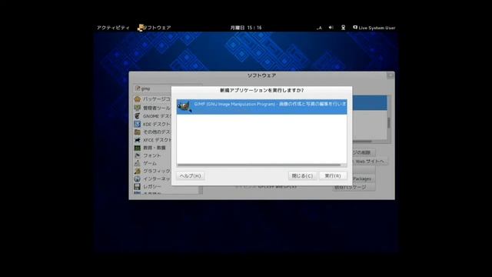The width and height of the screenshot is (492, 277).
Task: Select その他のデスクトップ category in sidebar
Action: (x=152, y=132)
